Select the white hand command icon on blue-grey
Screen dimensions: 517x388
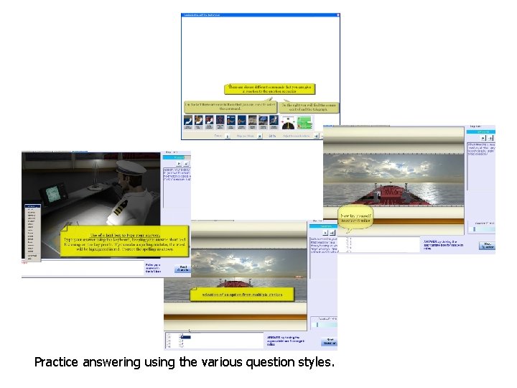(188, 121)
